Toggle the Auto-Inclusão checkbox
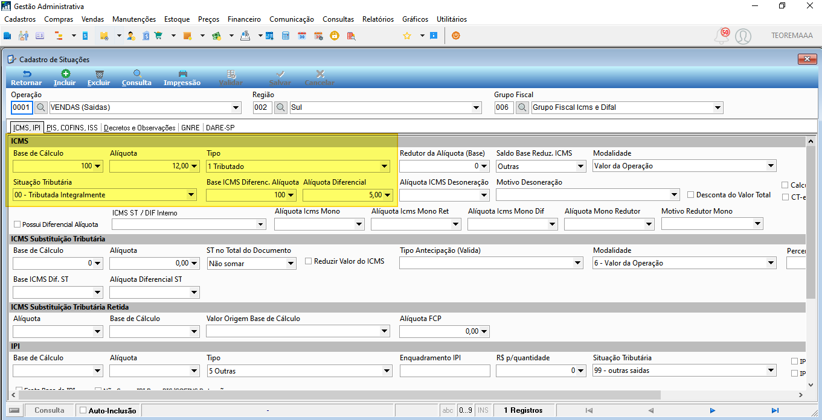 point(83,410)
